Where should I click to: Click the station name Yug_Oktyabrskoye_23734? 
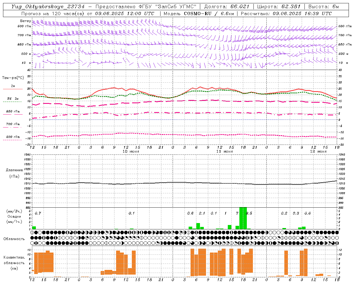click(48, 7)
